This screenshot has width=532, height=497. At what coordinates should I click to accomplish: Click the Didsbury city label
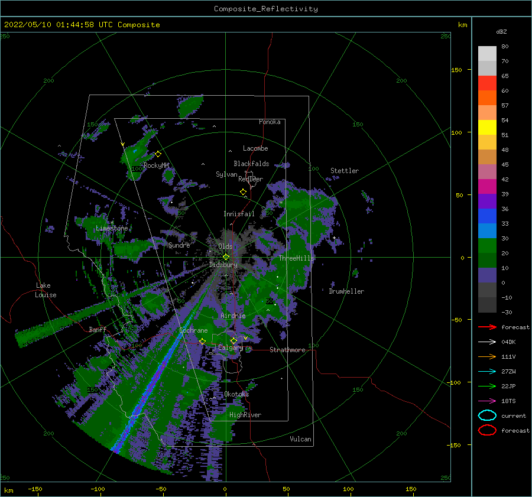(x=223, y=265)
